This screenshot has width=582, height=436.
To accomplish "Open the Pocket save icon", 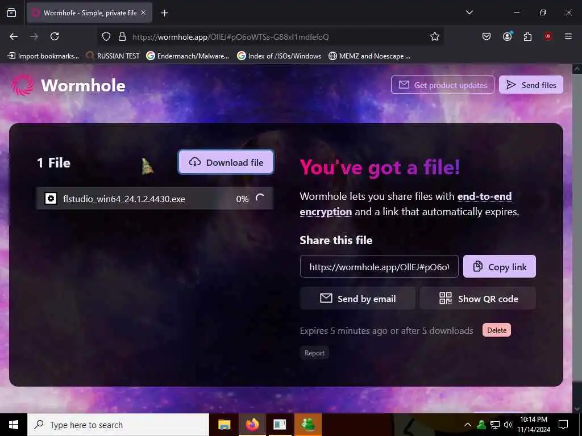I will pos(487,36).
